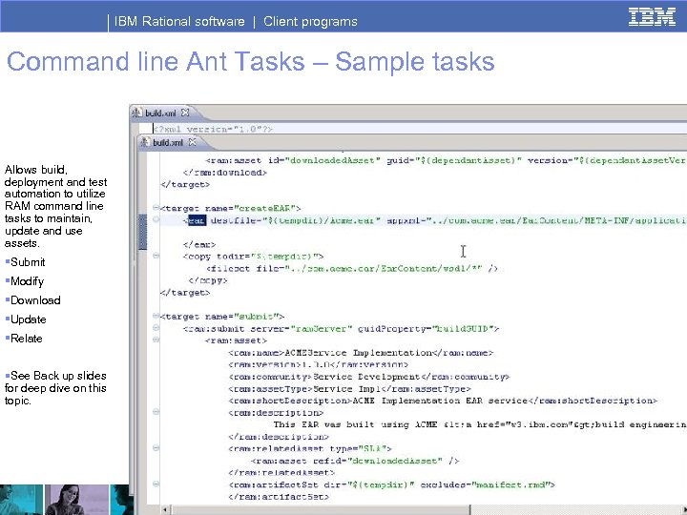Collapse the submit target fold
The height and width of the screenshot is (515, 687).
pos(156,316)
